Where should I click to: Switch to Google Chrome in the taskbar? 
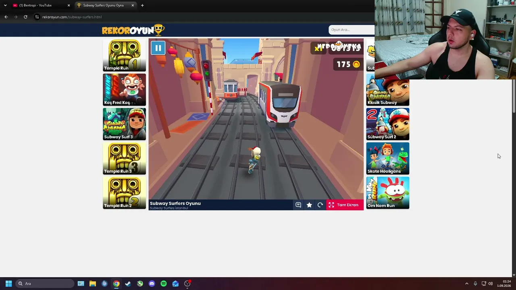pos(116,284)
